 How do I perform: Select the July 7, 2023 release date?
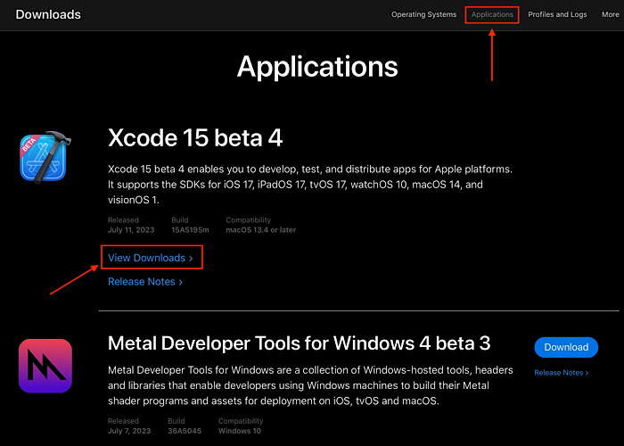point(129,431)
